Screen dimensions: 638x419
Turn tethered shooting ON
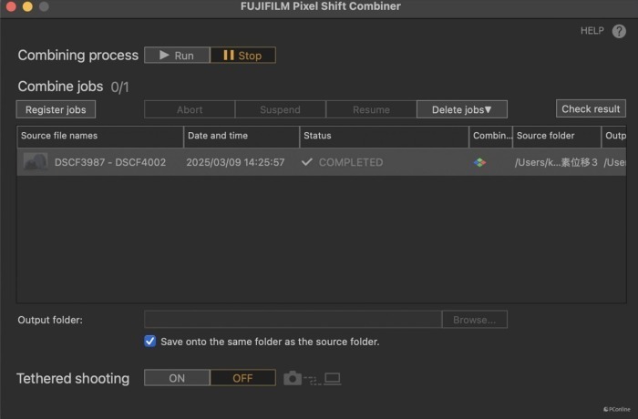click(177, 378)
